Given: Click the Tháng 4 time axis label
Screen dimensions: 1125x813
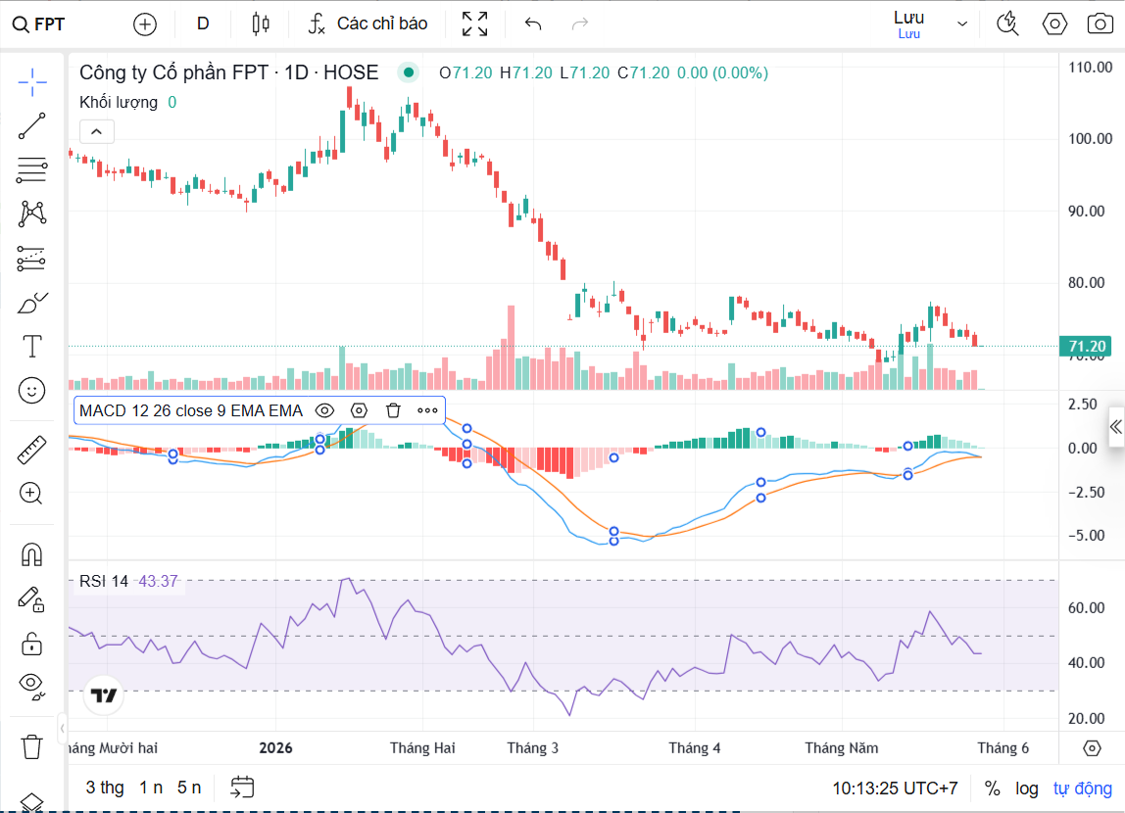Looking at the screenshot, I should (695, 748).
